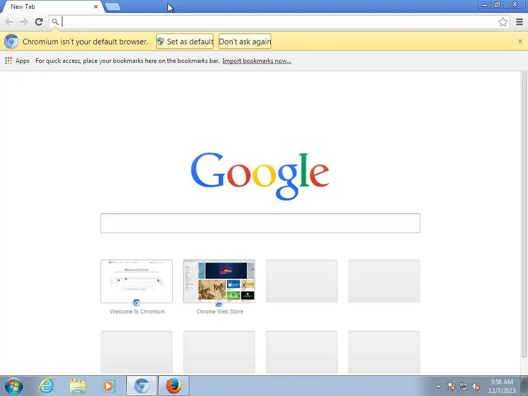Open the Apps shortcut in bookmarks bar
This screenshot has width=528, height=396.
17,61
